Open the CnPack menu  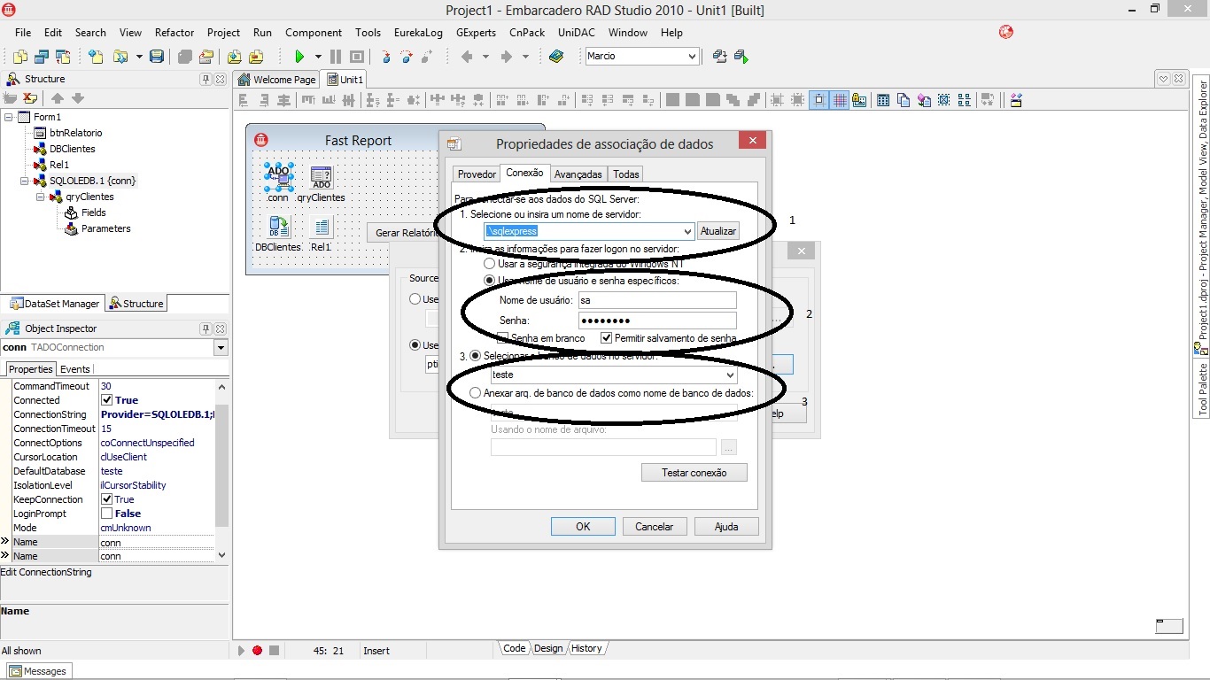click(x=526, y=33)
